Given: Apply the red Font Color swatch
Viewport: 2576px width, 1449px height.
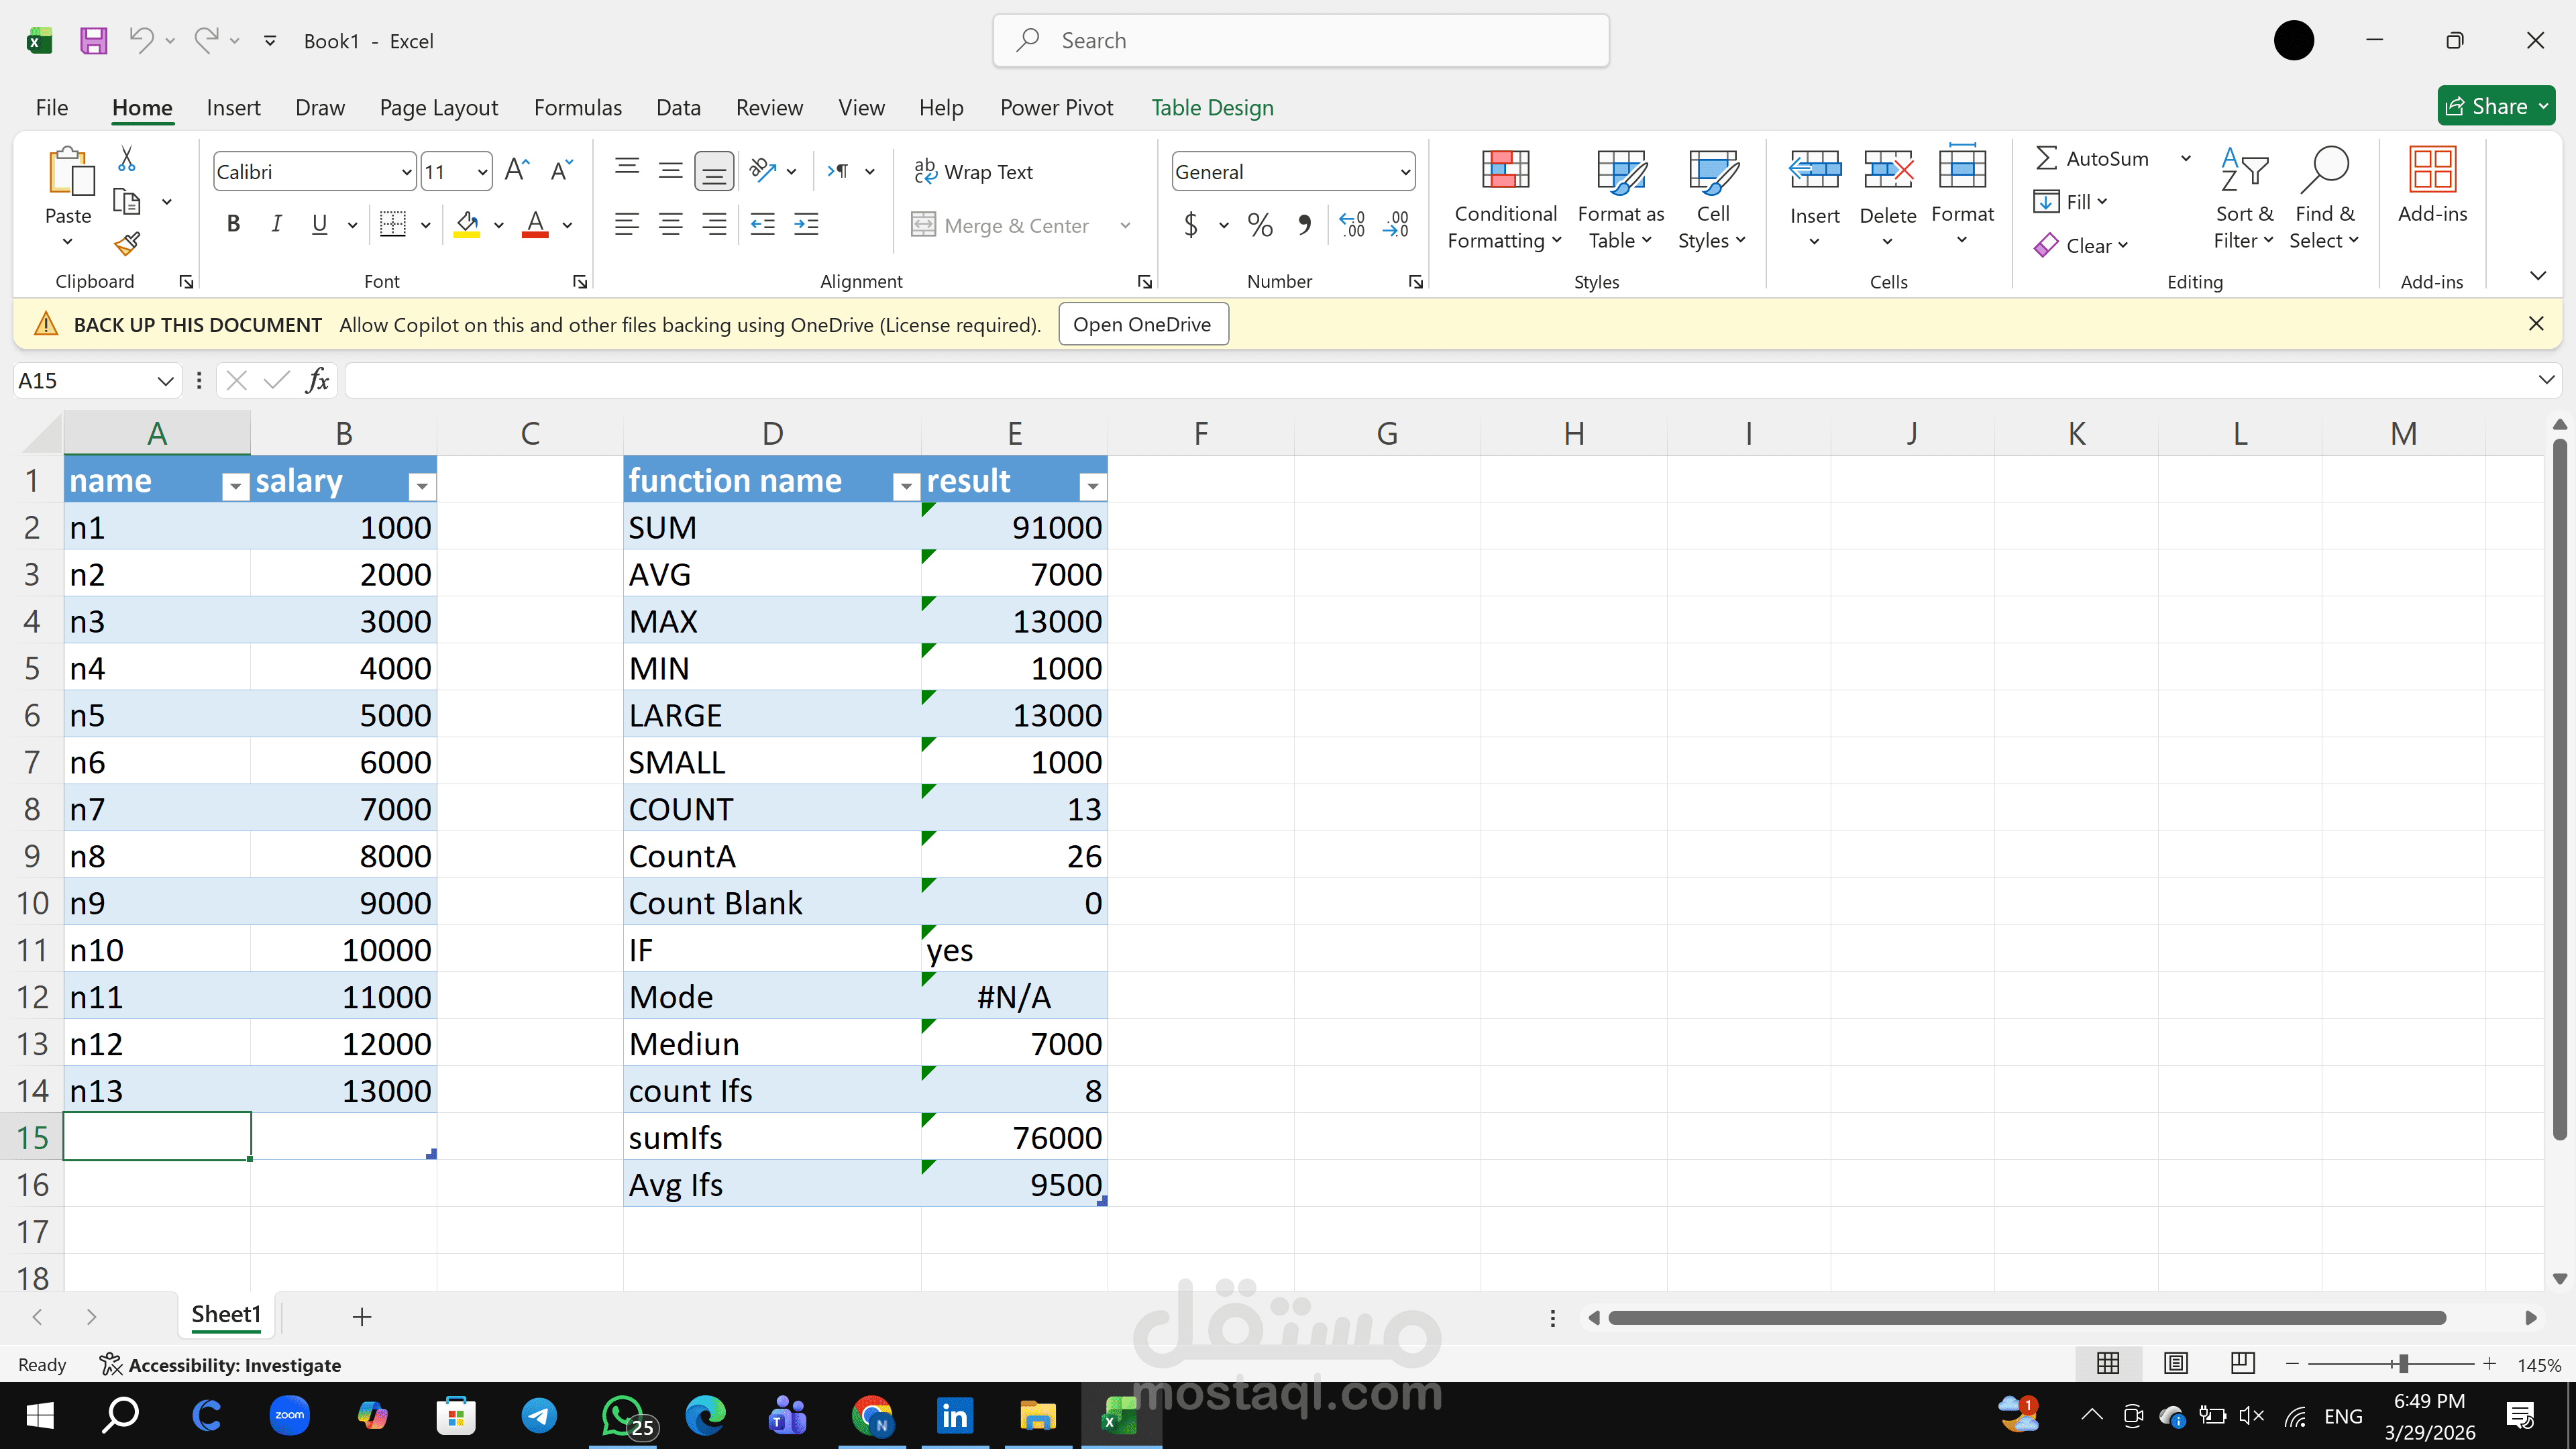Looking at the screenshot, I should 535,224.
